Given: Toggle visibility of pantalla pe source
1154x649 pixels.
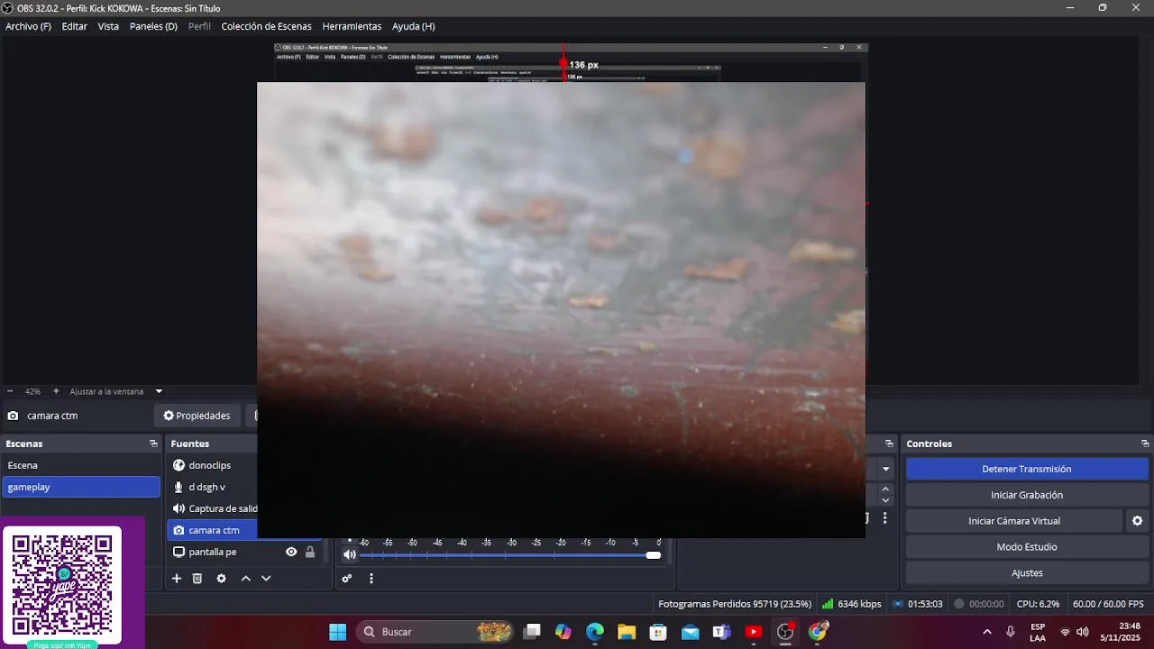Looking at the screenshot, I should pos(291,552).
